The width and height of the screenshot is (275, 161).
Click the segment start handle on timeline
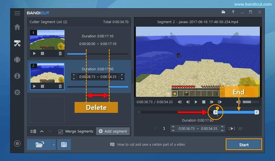(215, 112)
